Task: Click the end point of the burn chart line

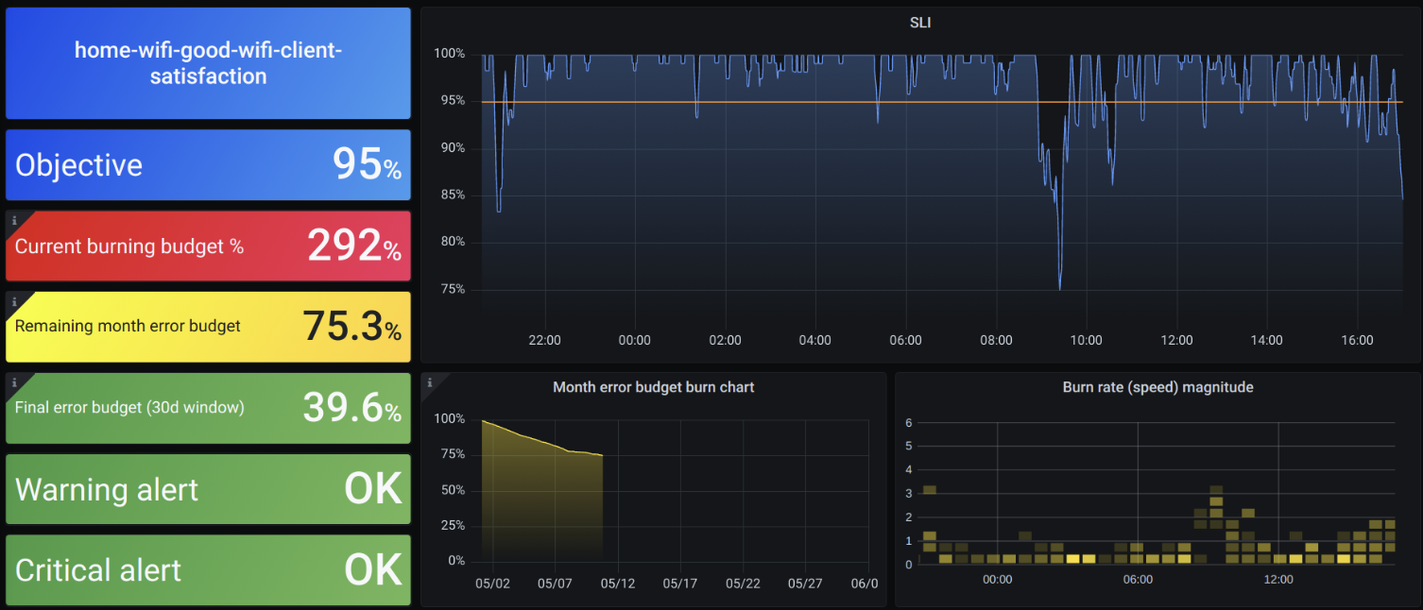Action: [x=602, y=455]
